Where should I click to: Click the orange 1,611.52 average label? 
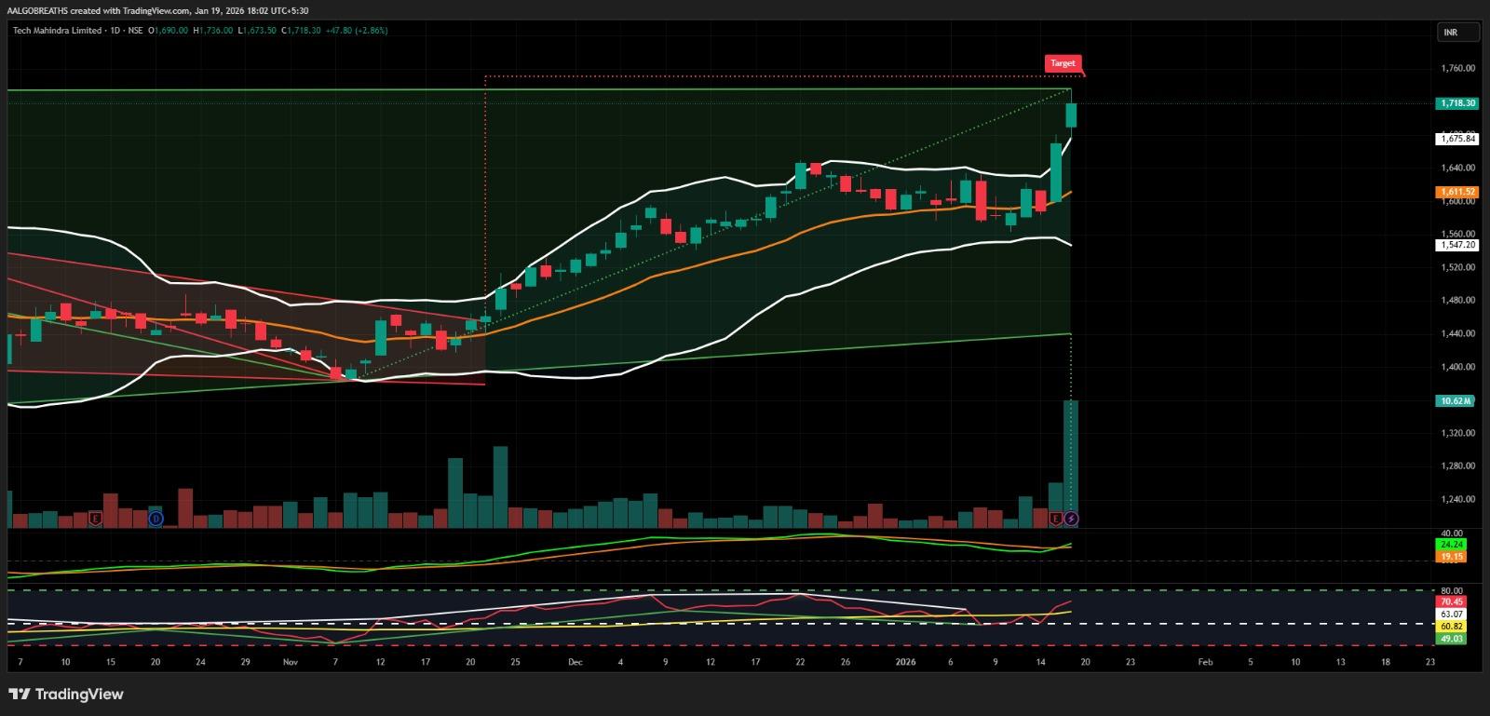(1456, 192)
